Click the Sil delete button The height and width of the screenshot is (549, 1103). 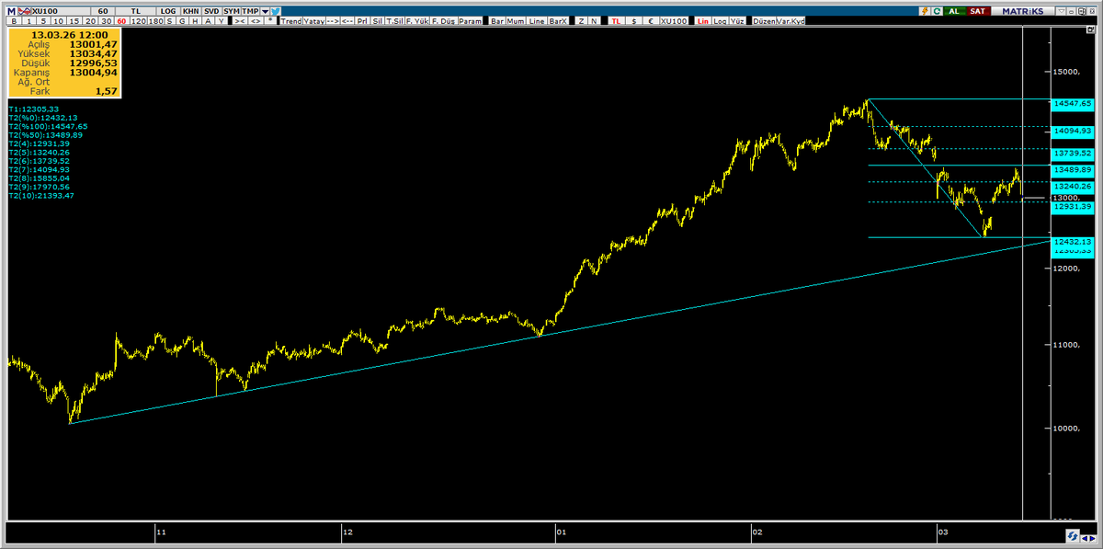point(378,21)
